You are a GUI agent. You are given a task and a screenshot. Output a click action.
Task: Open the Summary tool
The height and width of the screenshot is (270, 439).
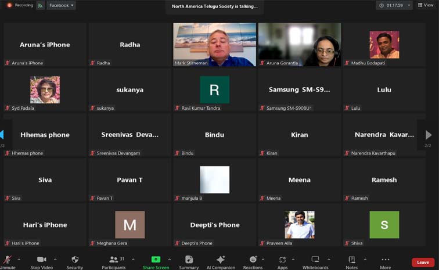[x=189, y=262]
